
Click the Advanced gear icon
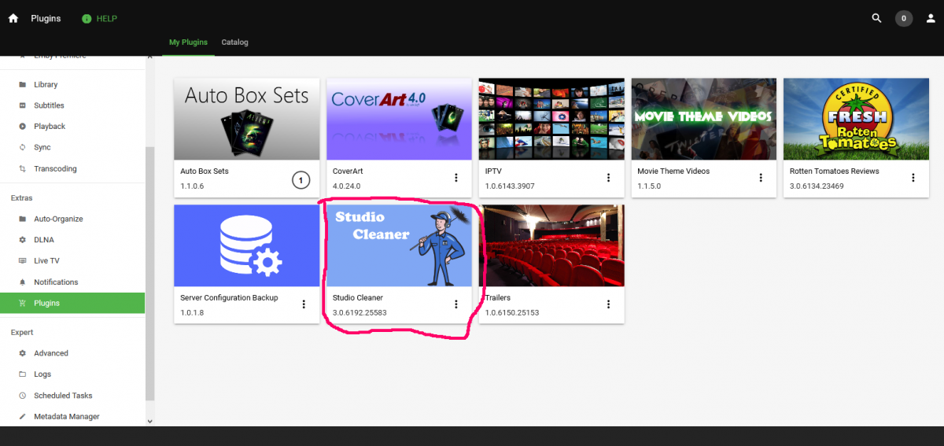click(22, 353)
